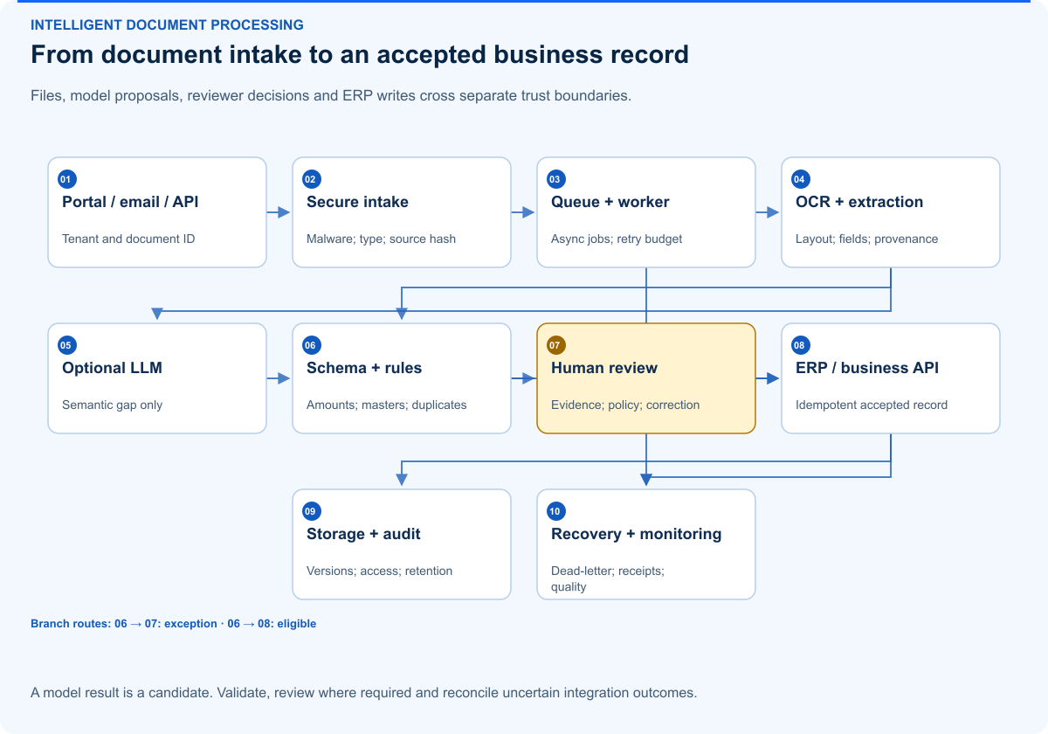
Task: Click 'Tenant and document ID' text
Action: [128, 239]
